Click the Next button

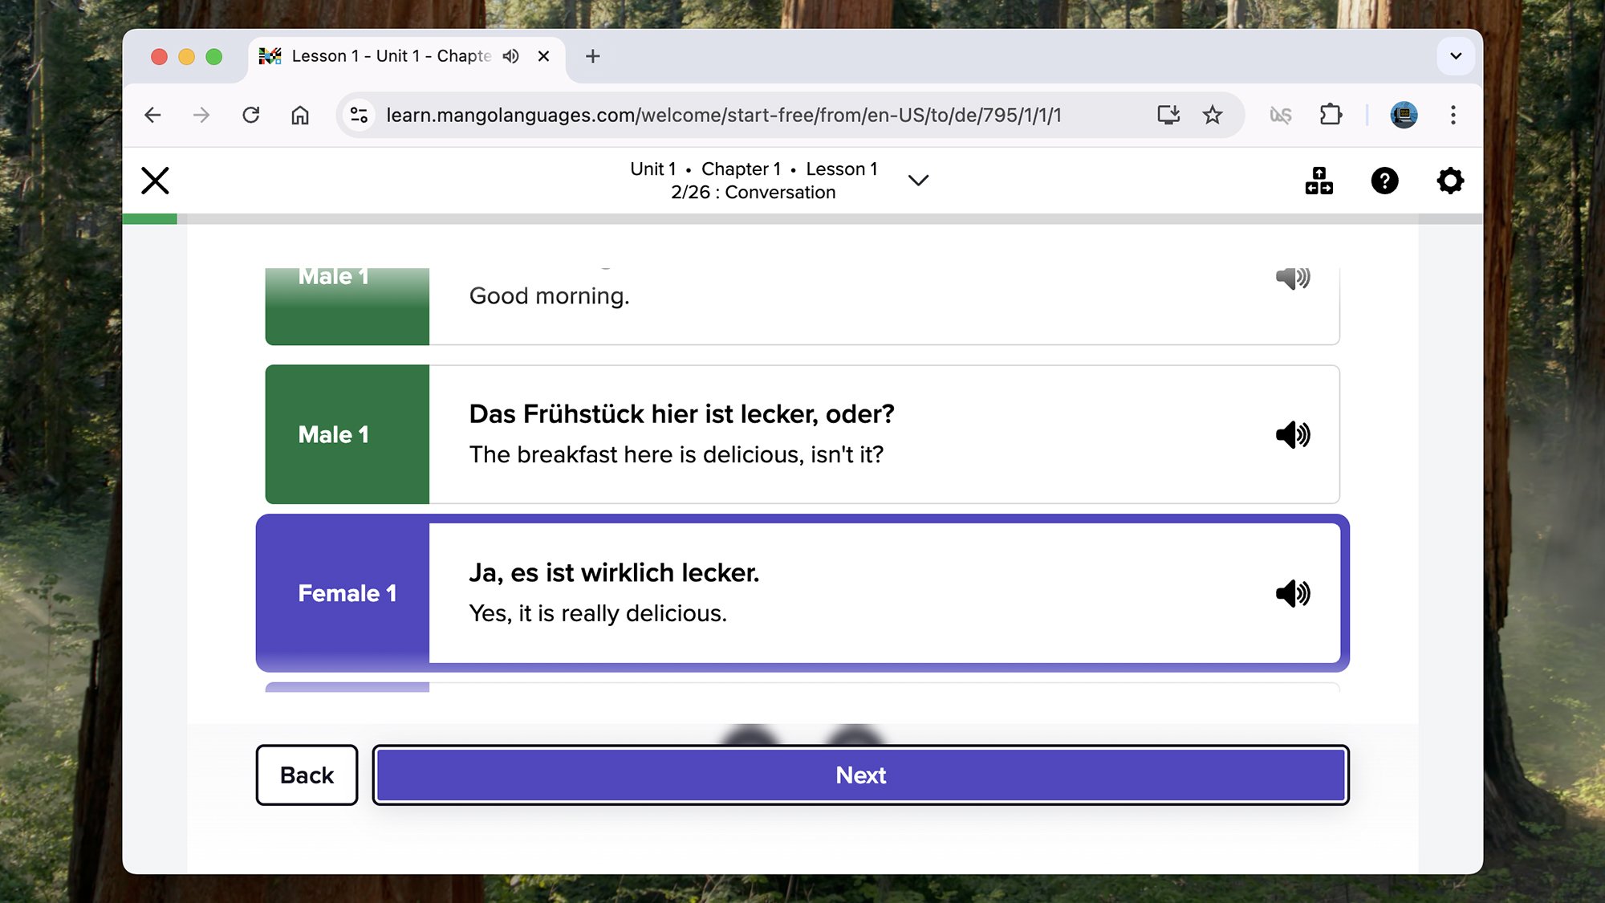860,775
